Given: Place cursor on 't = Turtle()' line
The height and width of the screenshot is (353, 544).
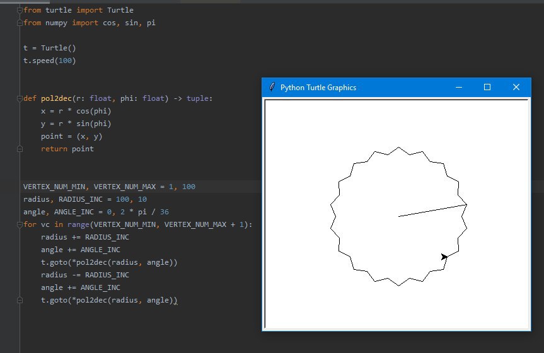Looking at the screenshot, I should point(50,48).
